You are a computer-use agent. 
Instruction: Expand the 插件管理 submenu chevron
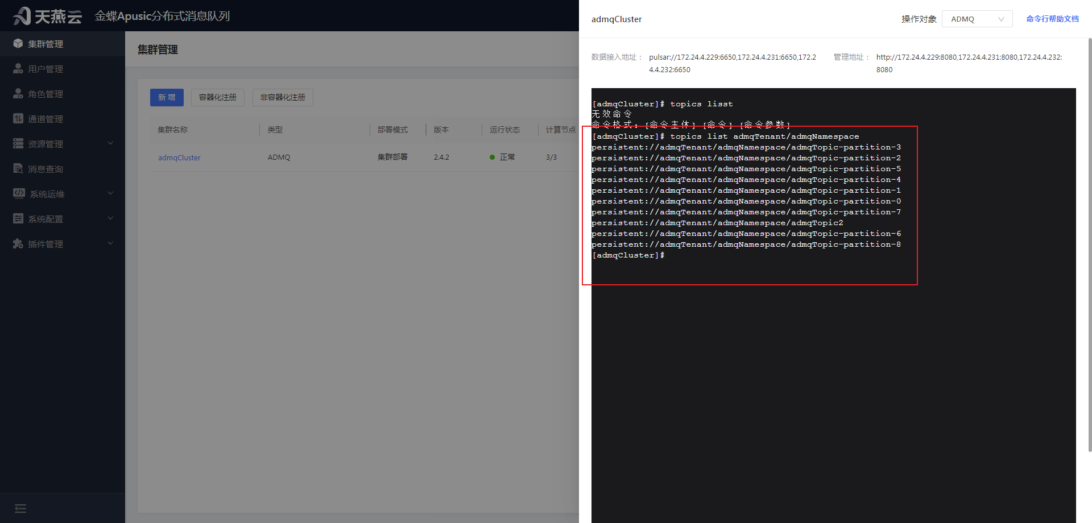click(x=110, y=243)
